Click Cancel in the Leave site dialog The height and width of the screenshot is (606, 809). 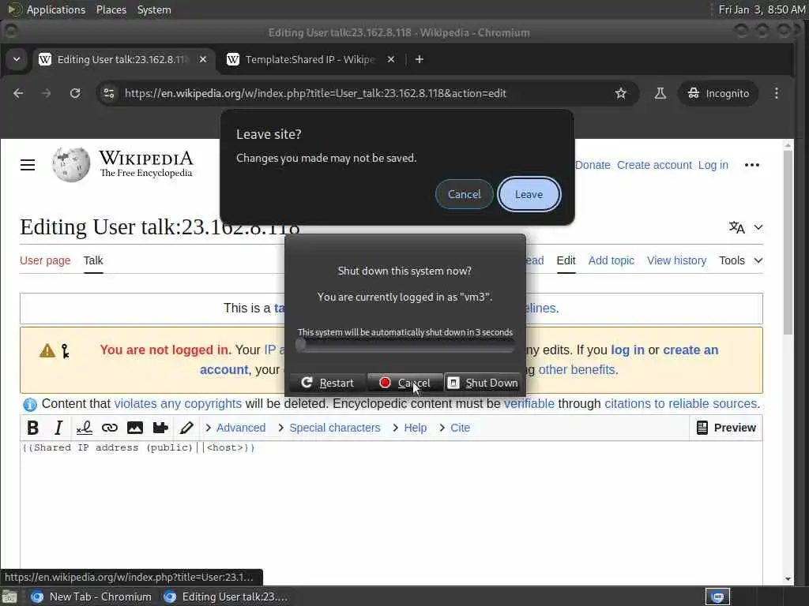[x=465, y=194]
